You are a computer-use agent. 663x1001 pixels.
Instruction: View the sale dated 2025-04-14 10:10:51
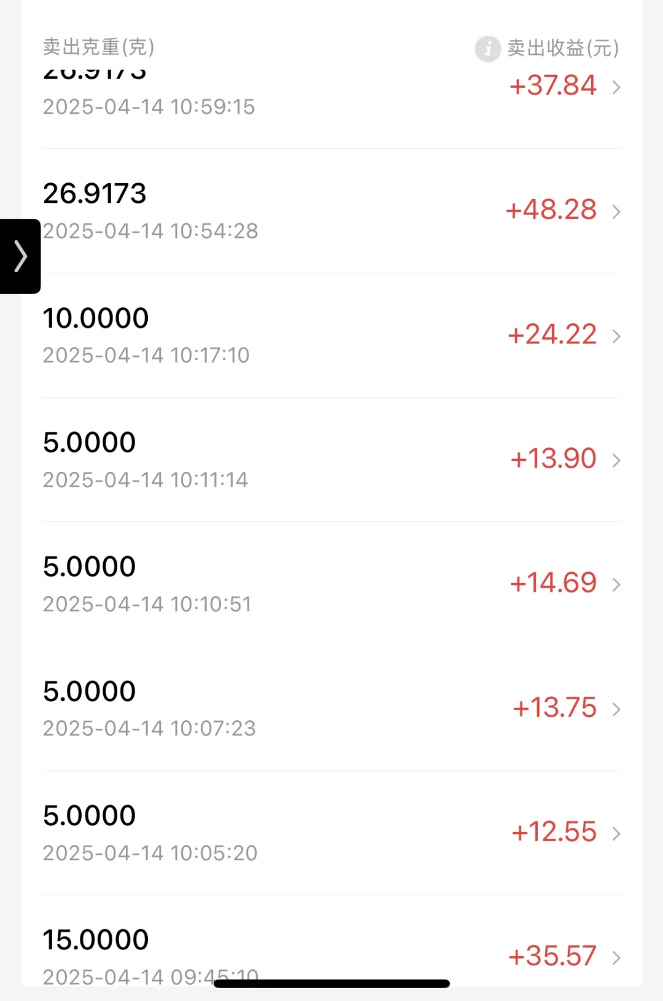[x=331, y=584]
